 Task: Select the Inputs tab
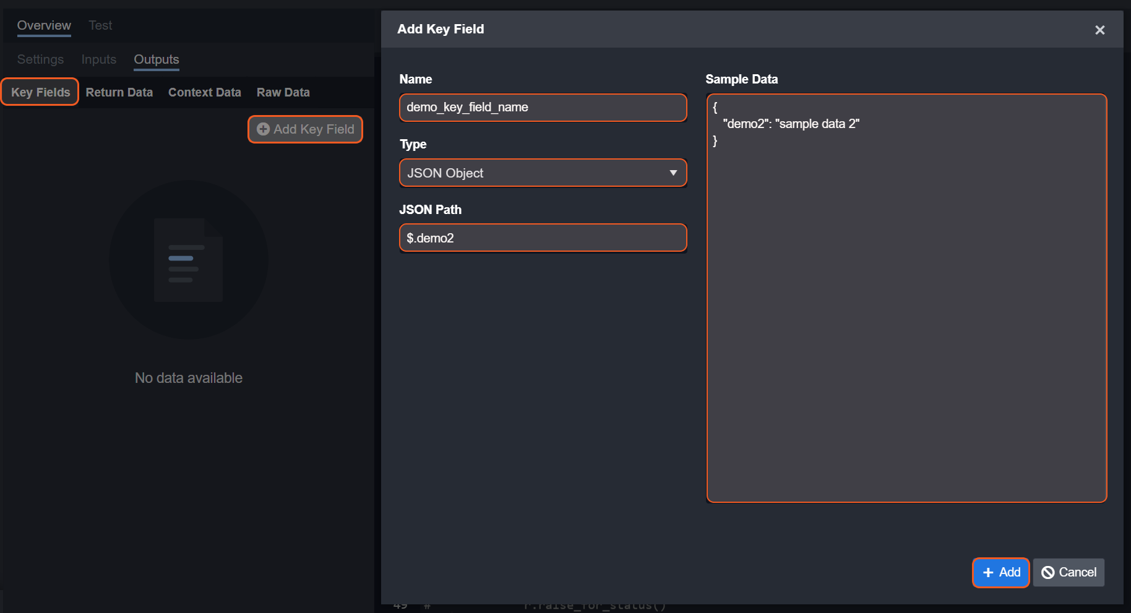pos(99,59)
